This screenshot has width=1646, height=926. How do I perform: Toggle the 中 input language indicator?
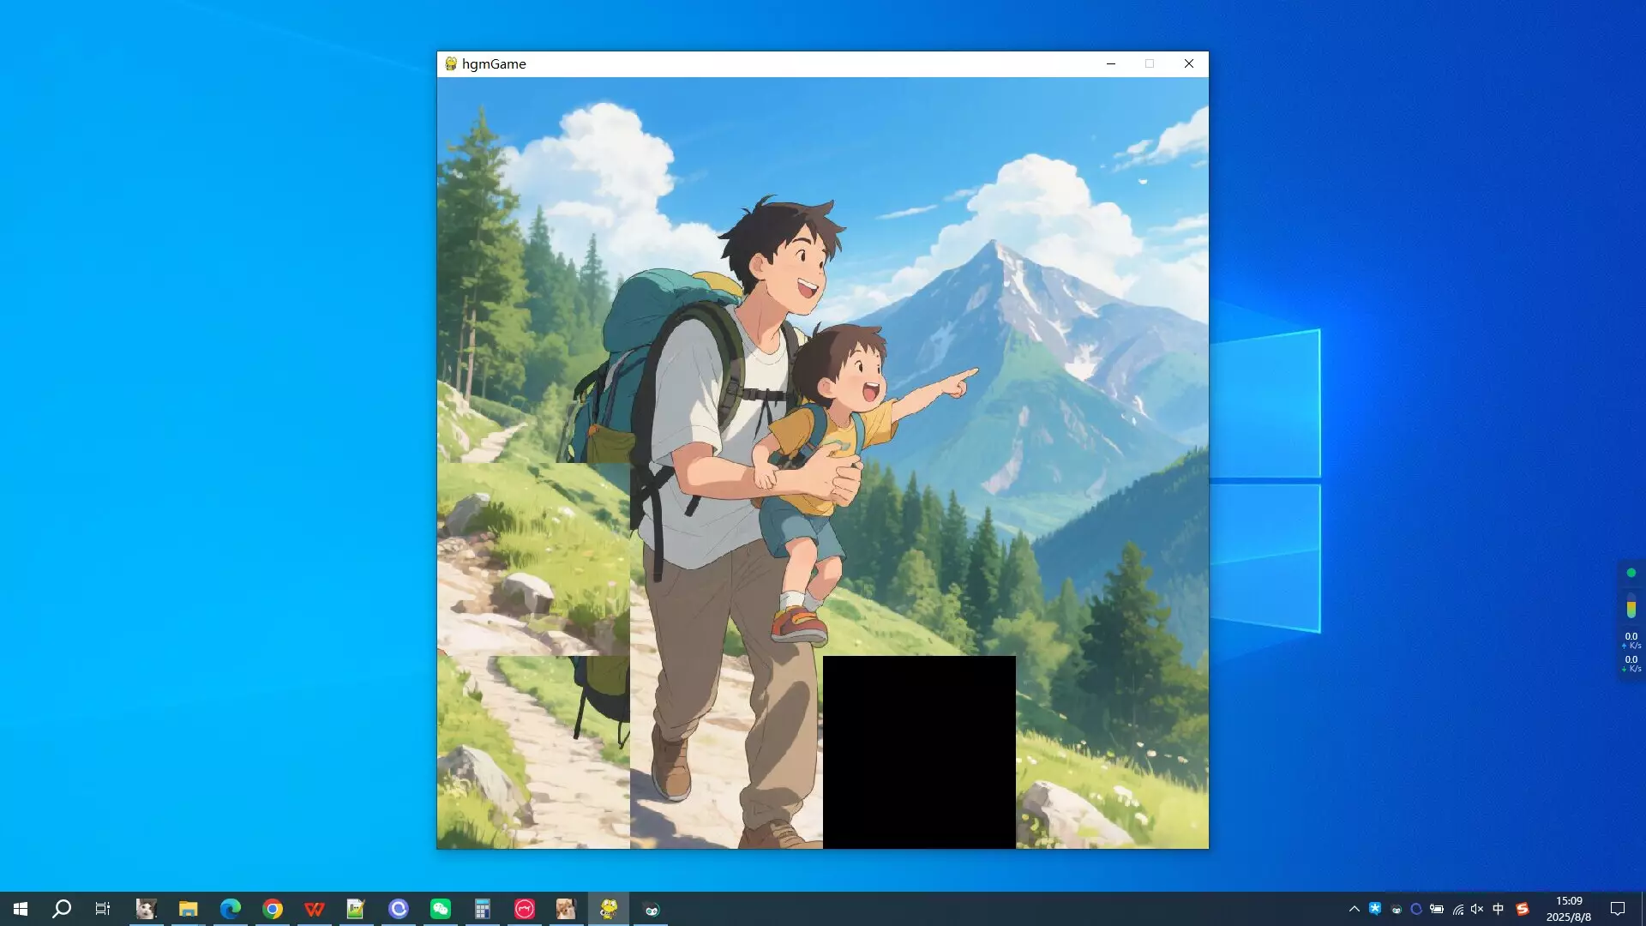pos(1499,909)
